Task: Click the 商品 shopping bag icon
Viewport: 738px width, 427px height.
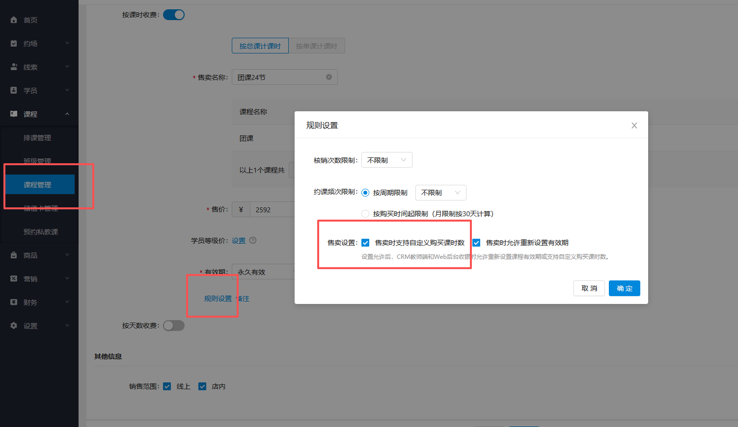Action: (14, 255)
